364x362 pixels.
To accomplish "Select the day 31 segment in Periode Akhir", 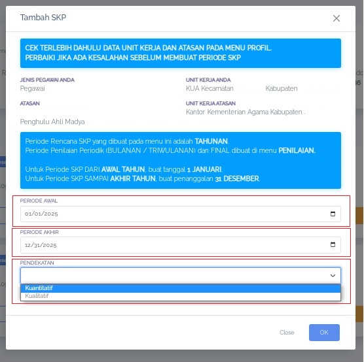I will click(35, 245).
